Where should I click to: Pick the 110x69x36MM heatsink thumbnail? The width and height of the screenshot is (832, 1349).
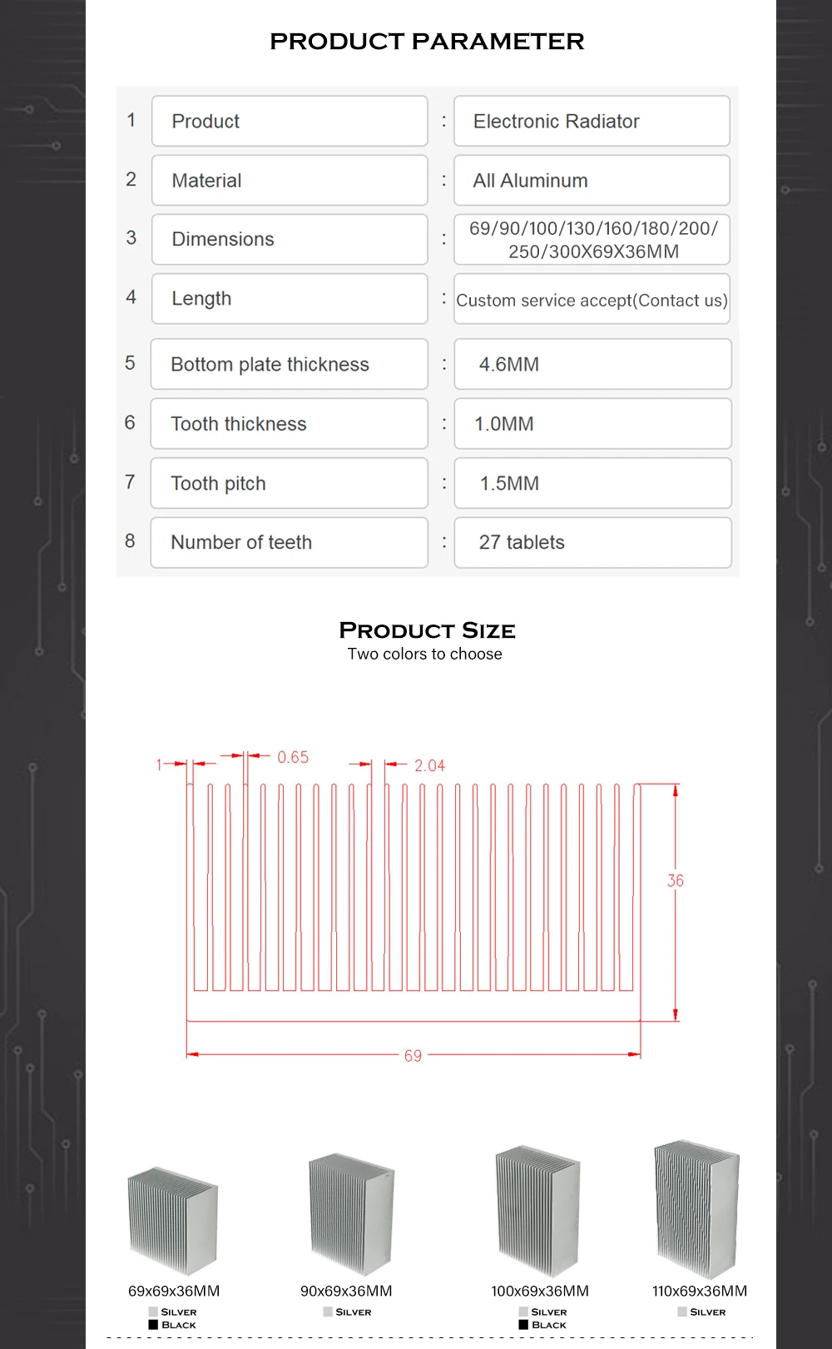696,1208
